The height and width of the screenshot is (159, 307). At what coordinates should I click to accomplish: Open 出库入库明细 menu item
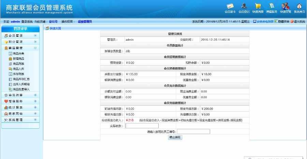[21, 84]
